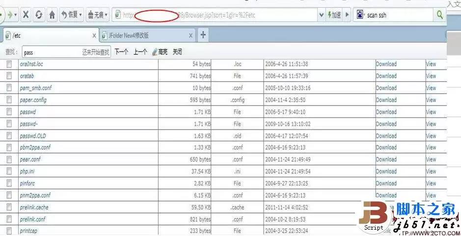Image resolution: width=461 pixels, height=236 pixels.
Task: Switch to the /etc tab
Action: point(51,35)
